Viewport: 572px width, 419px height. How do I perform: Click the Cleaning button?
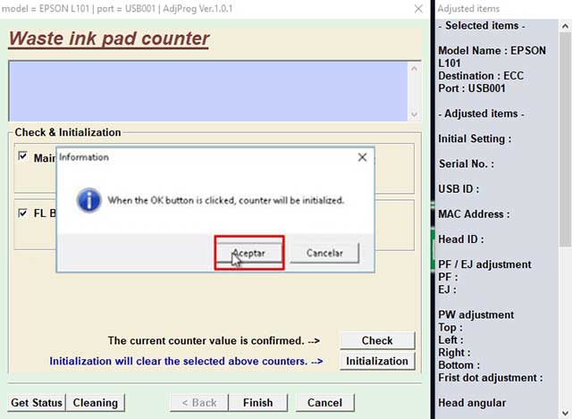[96, 403]
